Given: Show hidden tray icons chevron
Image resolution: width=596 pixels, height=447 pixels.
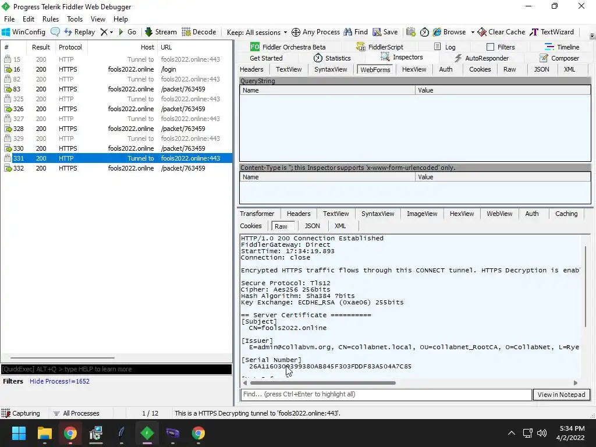Looking at the screenshot, I should (x=512, y=433).
